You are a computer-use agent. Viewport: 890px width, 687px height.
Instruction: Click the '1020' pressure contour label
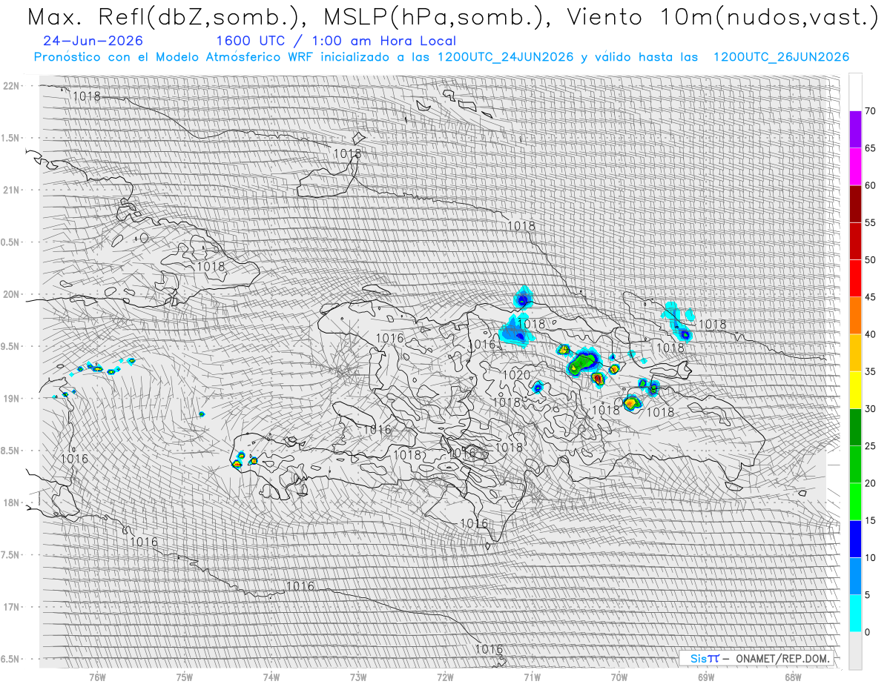pos(516,375)
